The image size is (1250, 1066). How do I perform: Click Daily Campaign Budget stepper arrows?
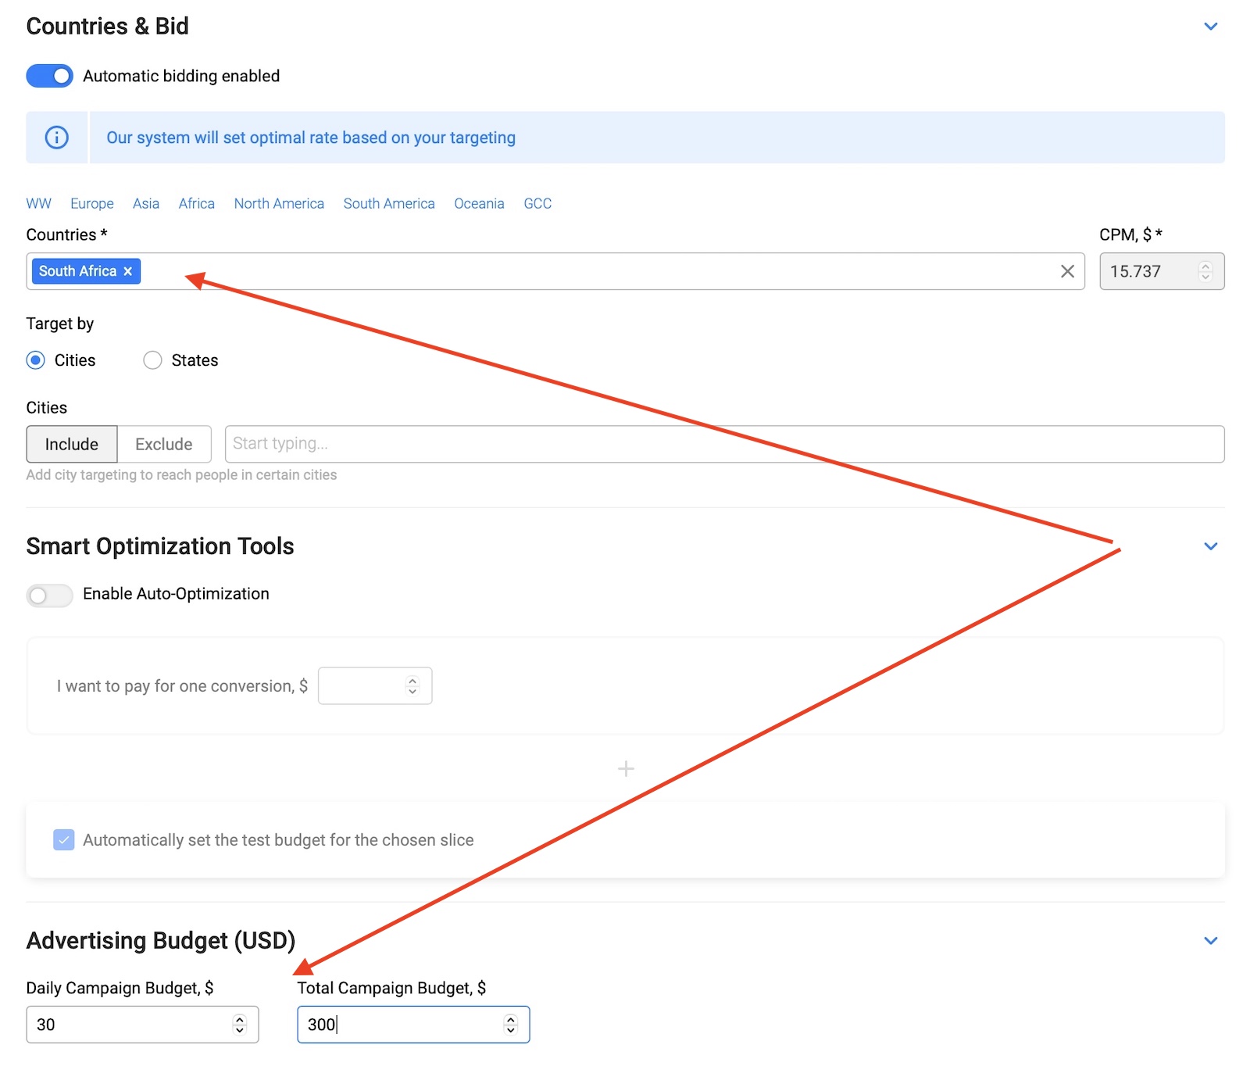point(240,1025)
